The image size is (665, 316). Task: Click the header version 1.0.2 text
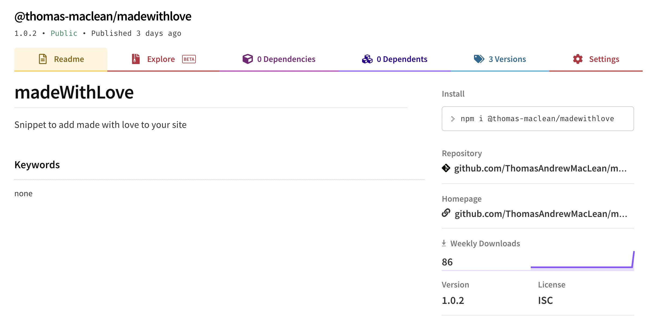(x=26, y=33)
